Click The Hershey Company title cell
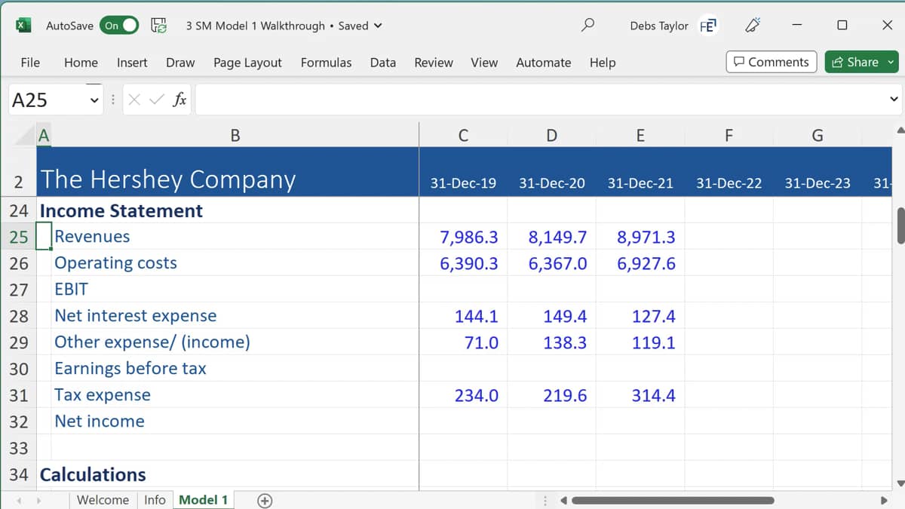The width and height of the screenshot is (905, 509). pos(167,179)
